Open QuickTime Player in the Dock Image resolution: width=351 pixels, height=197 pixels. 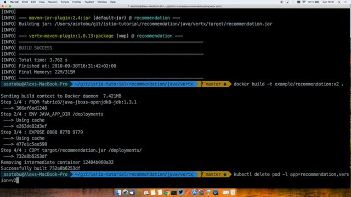coord(216,192)
